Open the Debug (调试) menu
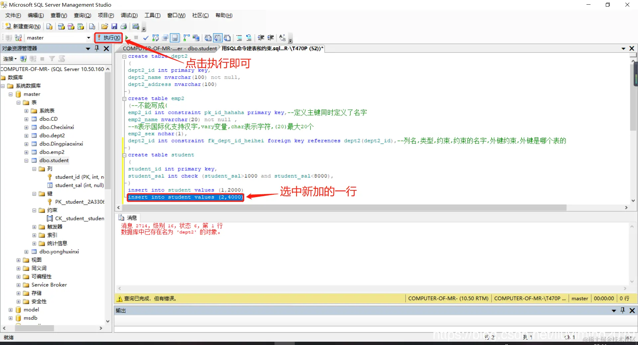 coord(129,15)
